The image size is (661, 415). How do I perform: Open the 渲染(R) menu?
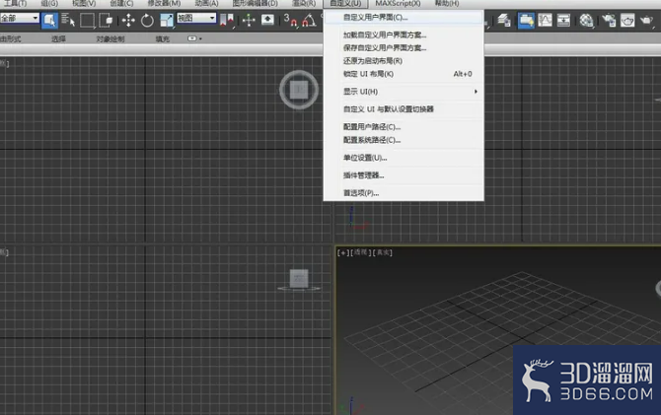(x=304, y=3)
